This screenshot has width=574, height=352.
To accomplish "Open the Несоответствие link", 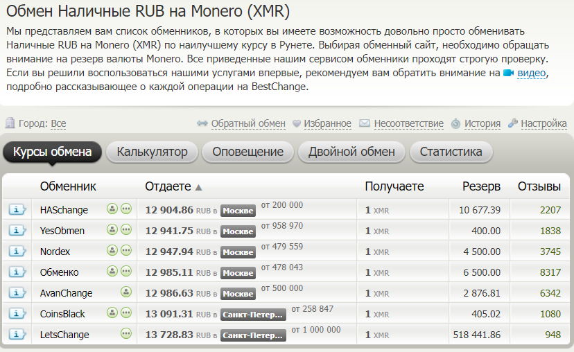I will click(408, 123).
